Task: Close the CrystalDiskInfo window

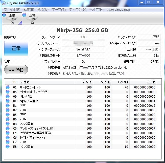Action: click(x=158, y=2)
